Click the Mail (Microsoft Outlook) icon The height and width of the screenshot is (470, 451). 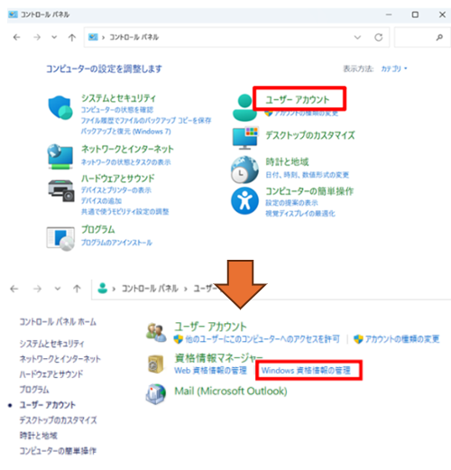(x=156, y=394)
